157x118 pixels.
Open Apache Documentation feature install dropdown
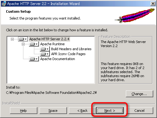(34, 59)
